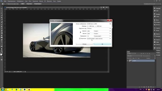This screenshot has width=162, height=91.
Task: Select the Слои tab in the Layers panel
Action: click(128, 52)
